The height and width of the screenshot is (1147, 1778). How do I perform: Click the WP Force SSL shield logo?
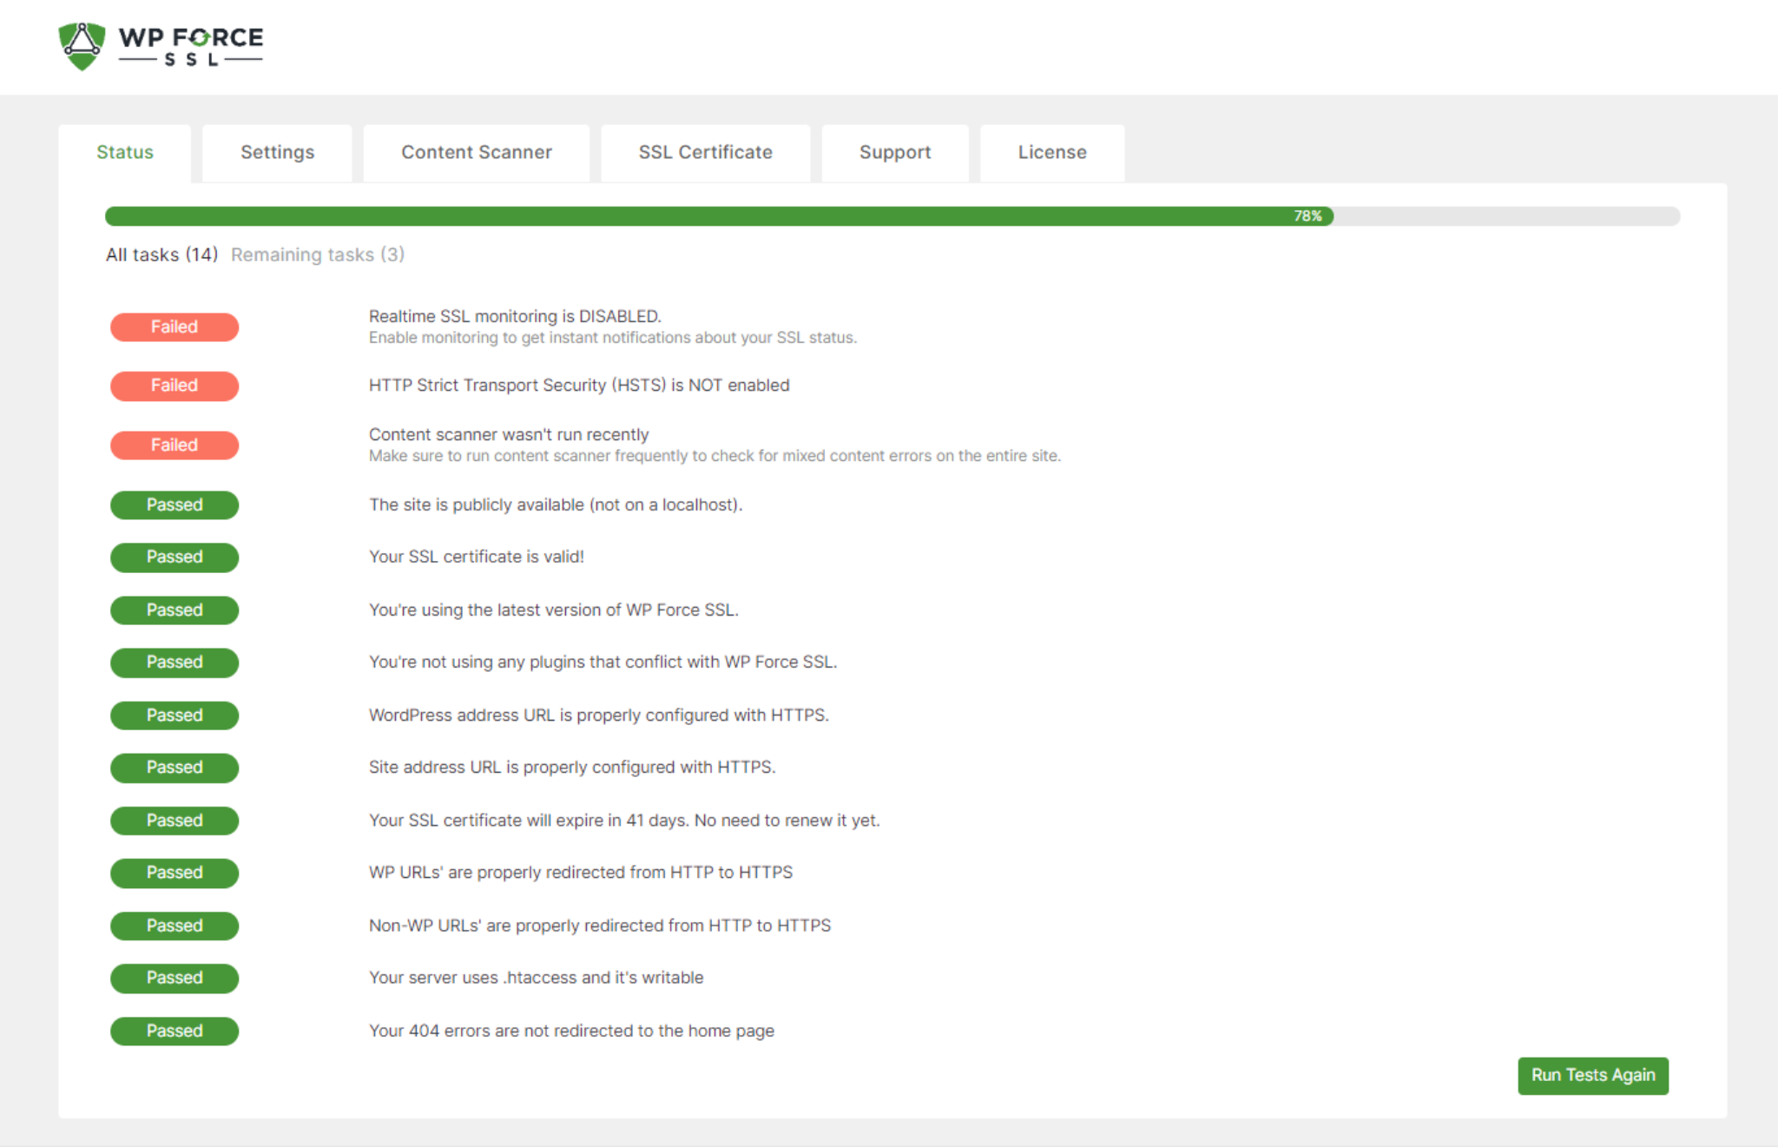pyautogui.click(x=82, y=47)
